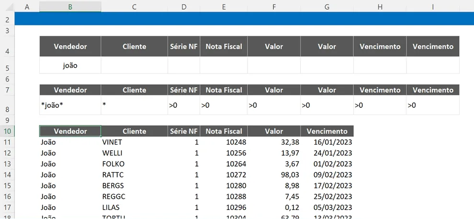The height and width of the screenshot is (219, 474).
Task: Click '>0' cell in column F row 8
Action: (274, 105)
